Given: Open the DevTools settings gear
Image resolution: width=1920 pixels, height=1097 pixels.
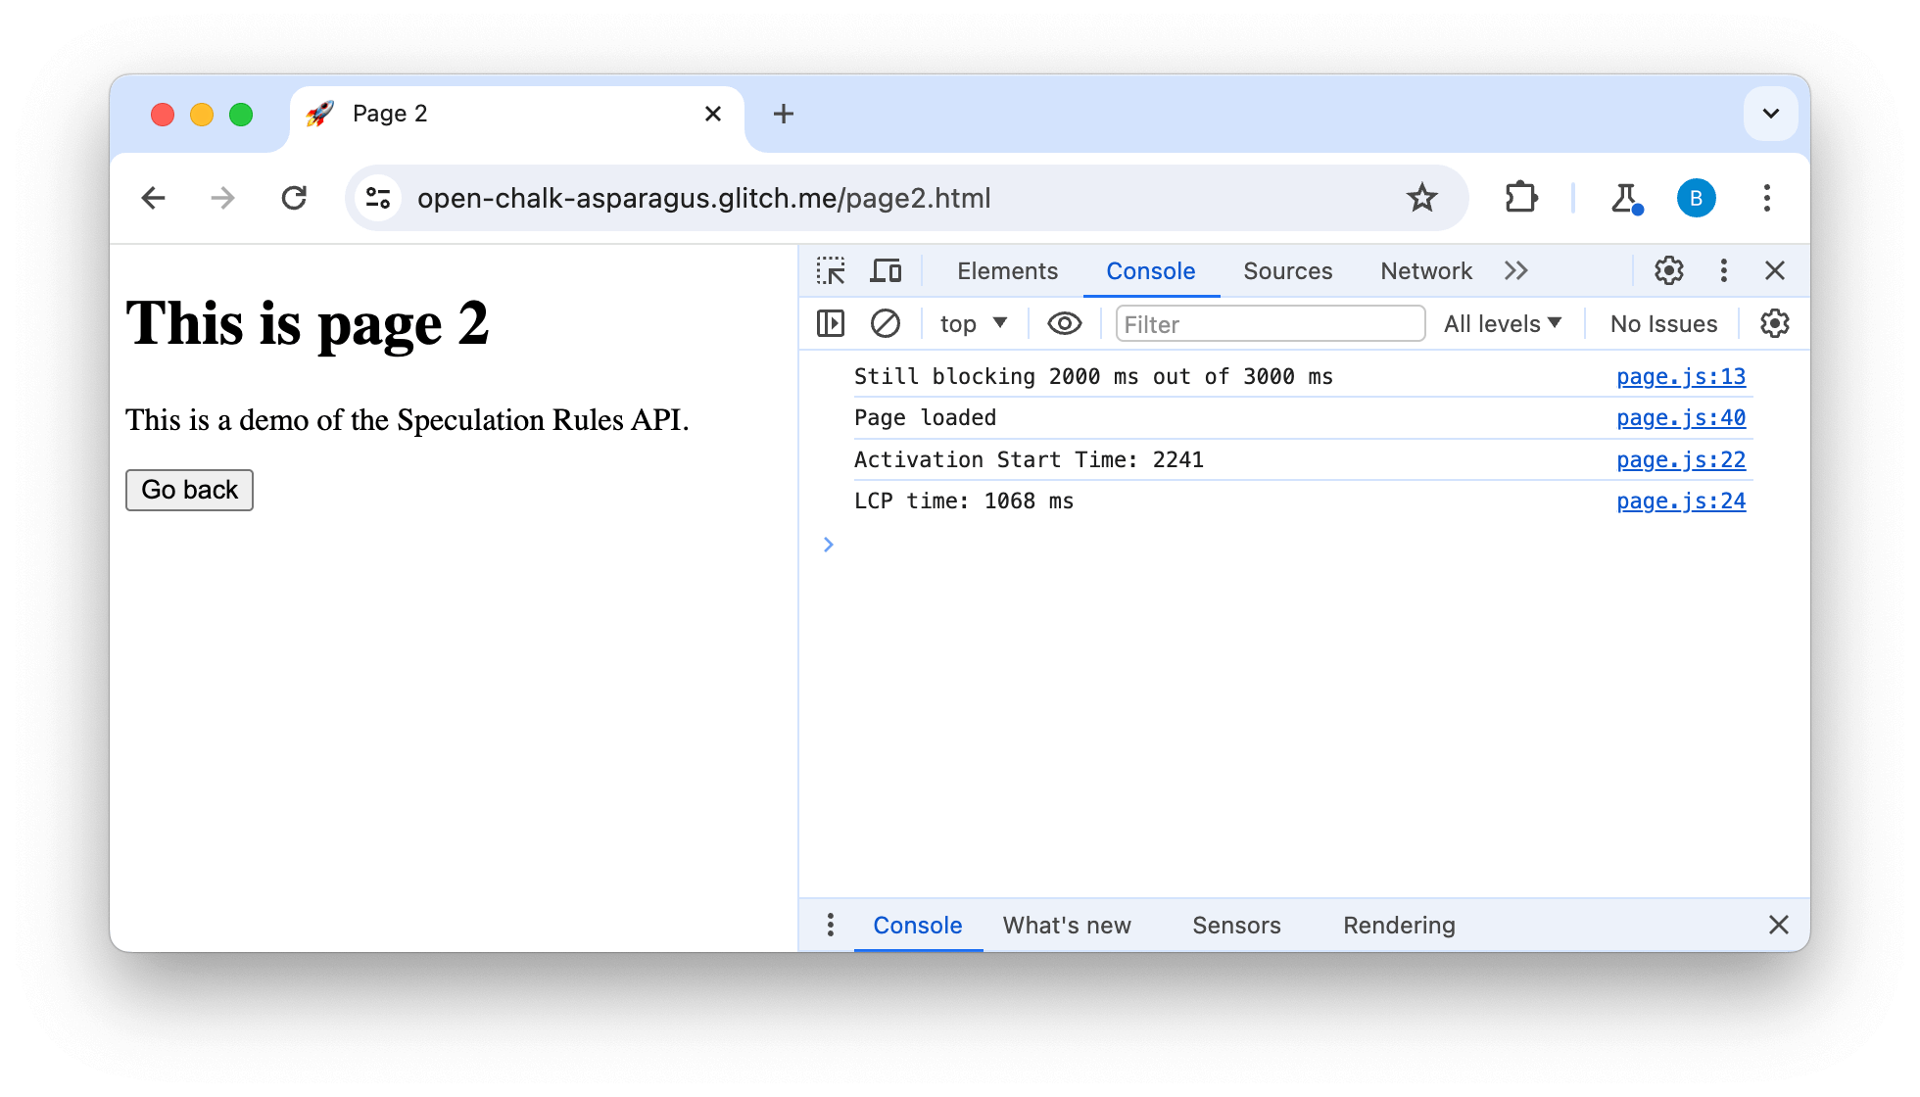Looking at the screenshot, I should tap(1669, 270).
